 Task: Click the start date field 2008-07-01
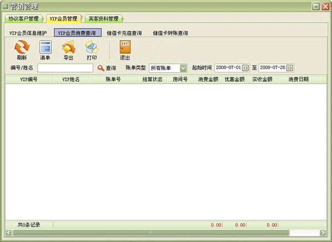pyautogui.click(x=227, y=68)
